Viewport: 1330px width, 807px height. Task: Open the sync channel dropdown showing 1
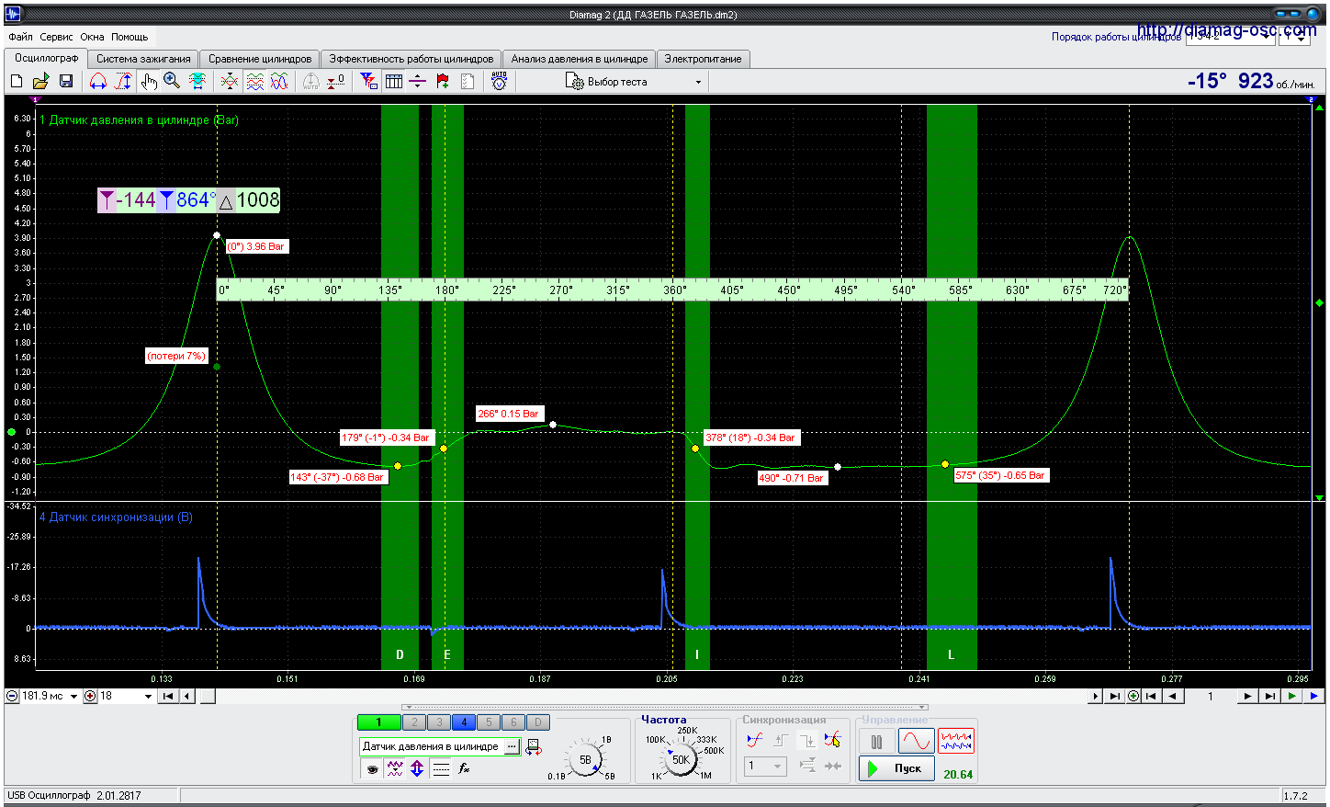click(765, 766)
